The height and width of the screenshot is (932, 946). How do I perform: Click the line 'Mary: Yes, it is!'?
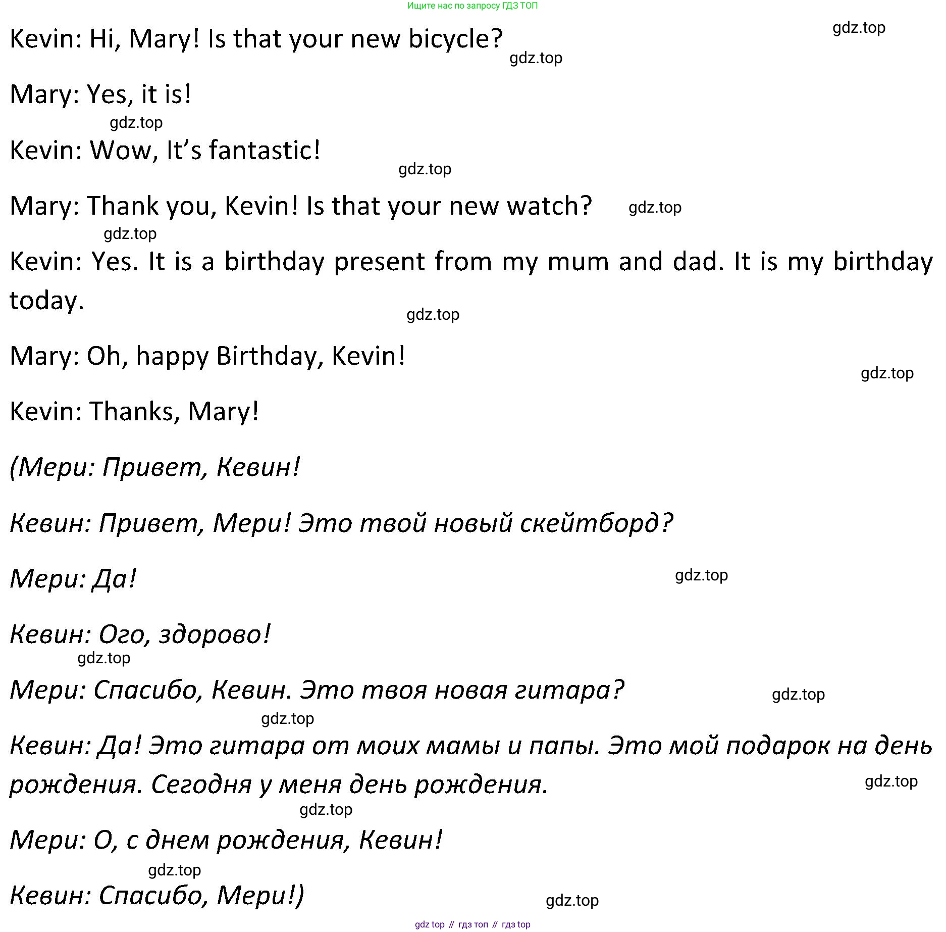pyautogui.click(x=101, y=95)
